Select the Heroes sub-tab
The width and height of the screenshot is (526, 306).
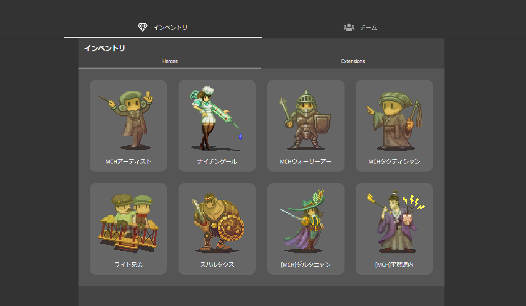click(x=170, y=61)
